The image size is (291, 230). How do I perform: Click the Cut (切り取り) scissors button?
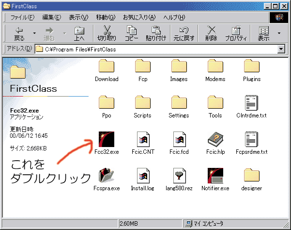(107, 33)
